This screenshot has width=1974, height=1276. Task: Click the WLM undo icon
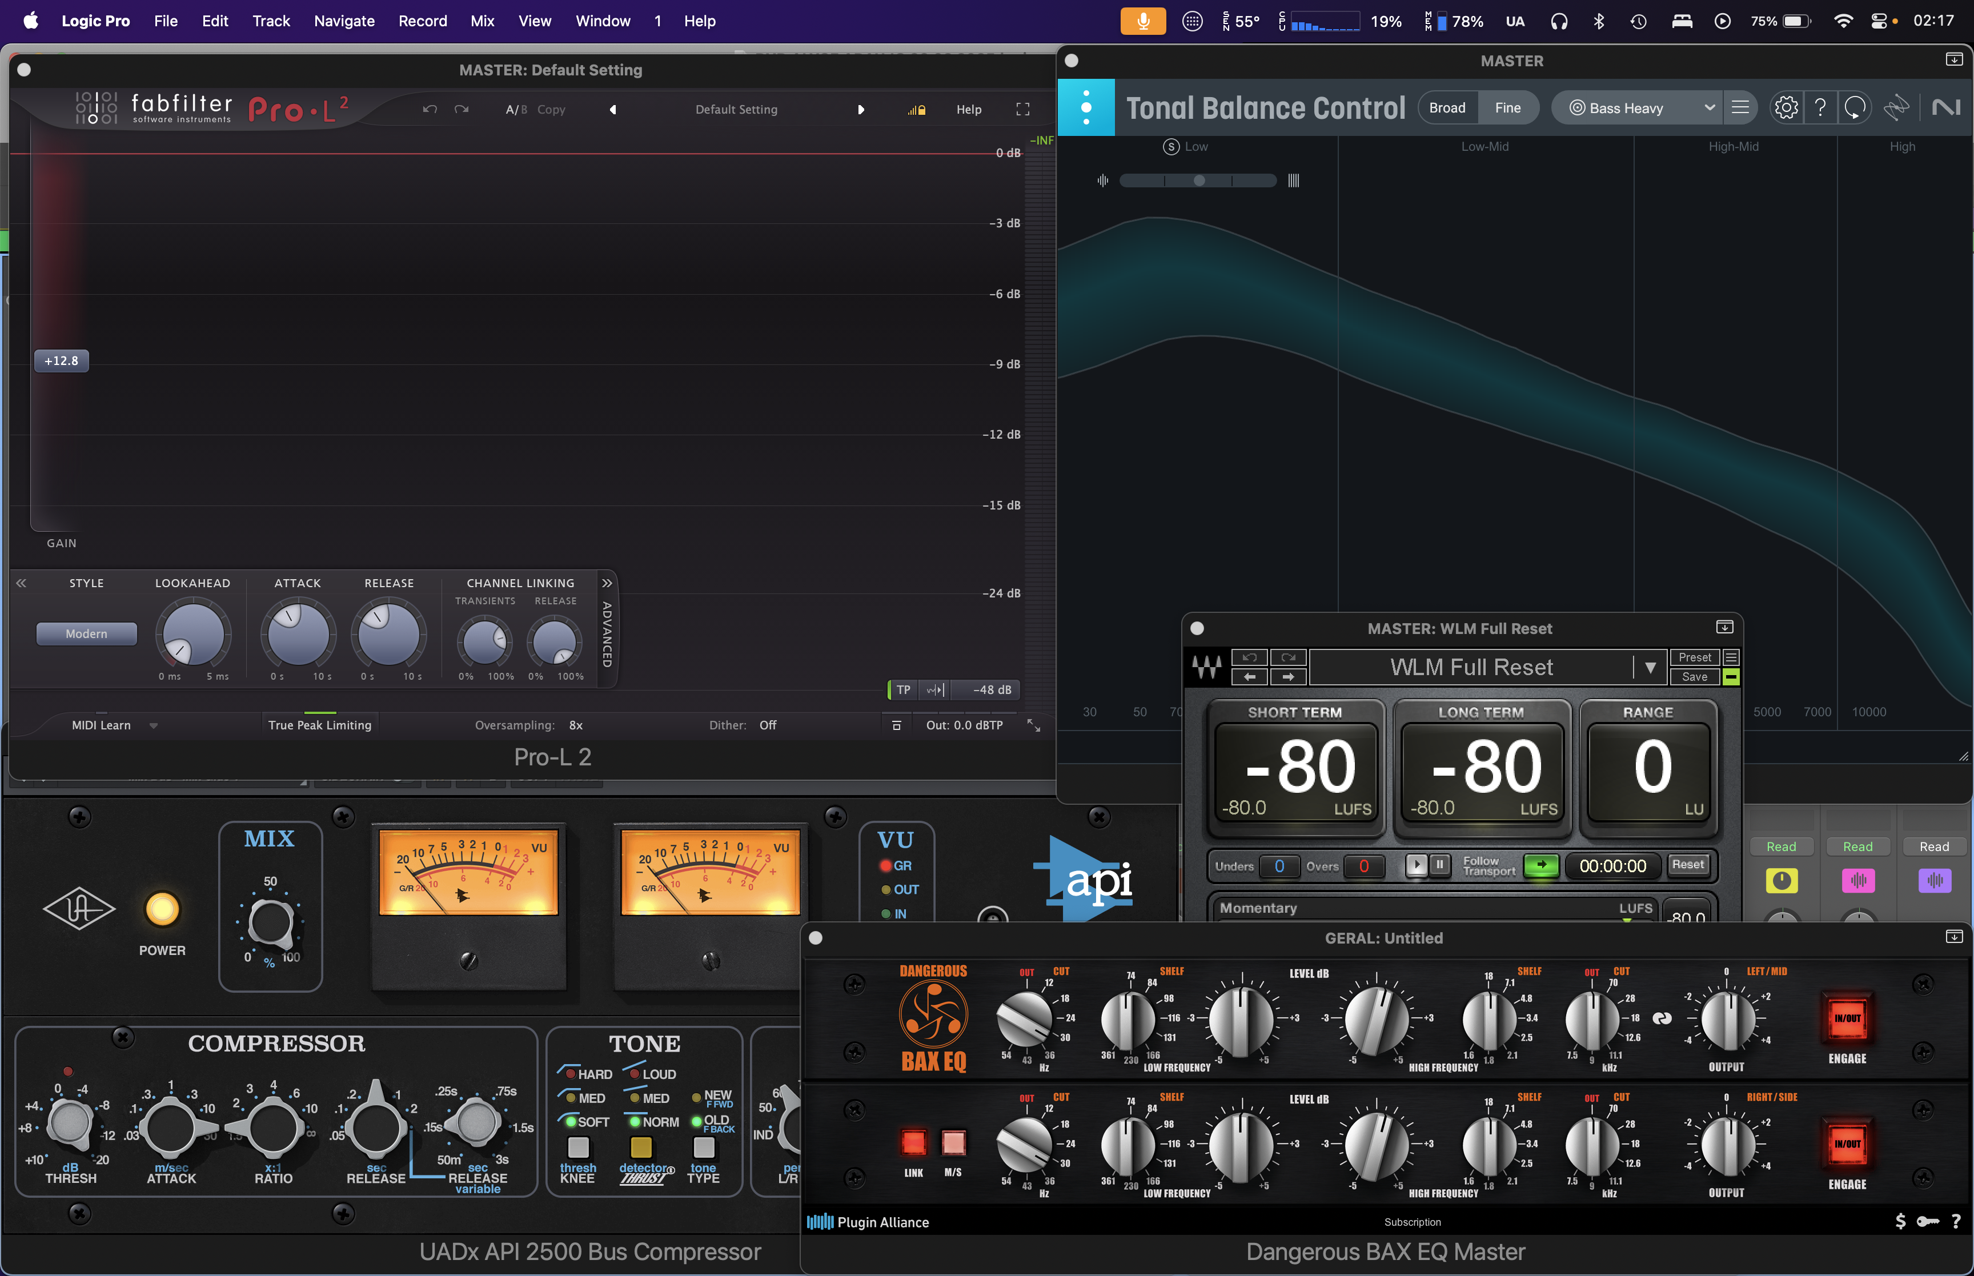(1249, 657)
